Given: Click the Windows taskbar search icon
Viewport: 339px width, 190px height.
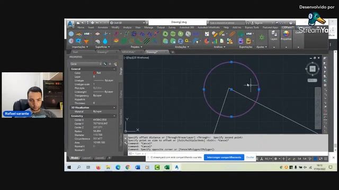Looking at the screenshot, I should point(79,167).
